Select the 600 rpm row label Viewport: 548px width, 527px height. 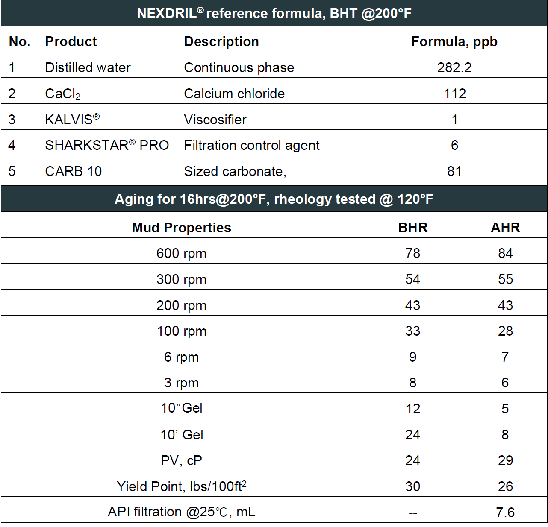click(181, 253)
